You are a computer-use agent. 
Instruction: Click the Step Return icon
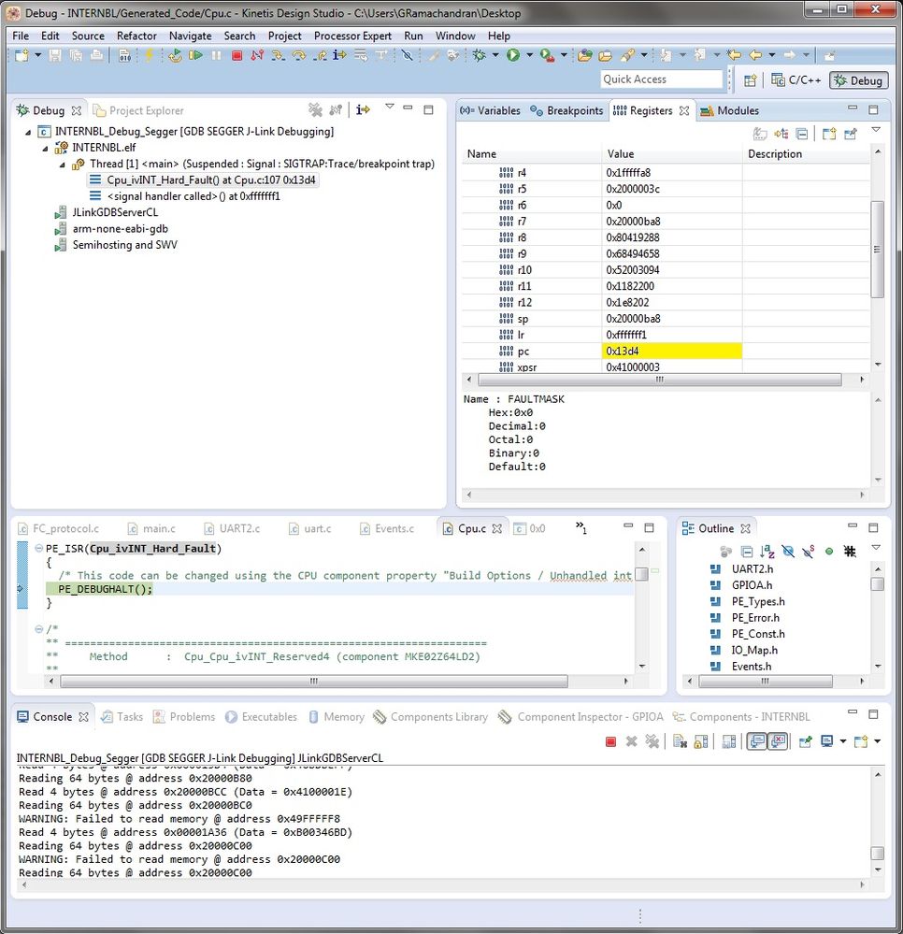[320, 55]
